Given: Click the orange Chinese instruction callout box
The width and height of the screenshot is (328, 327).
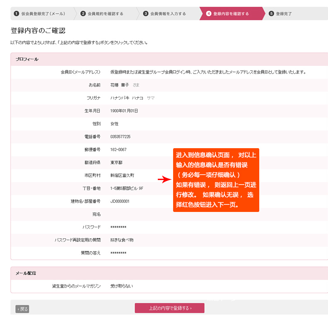Looking at the screenshot, I should point(216,180).
